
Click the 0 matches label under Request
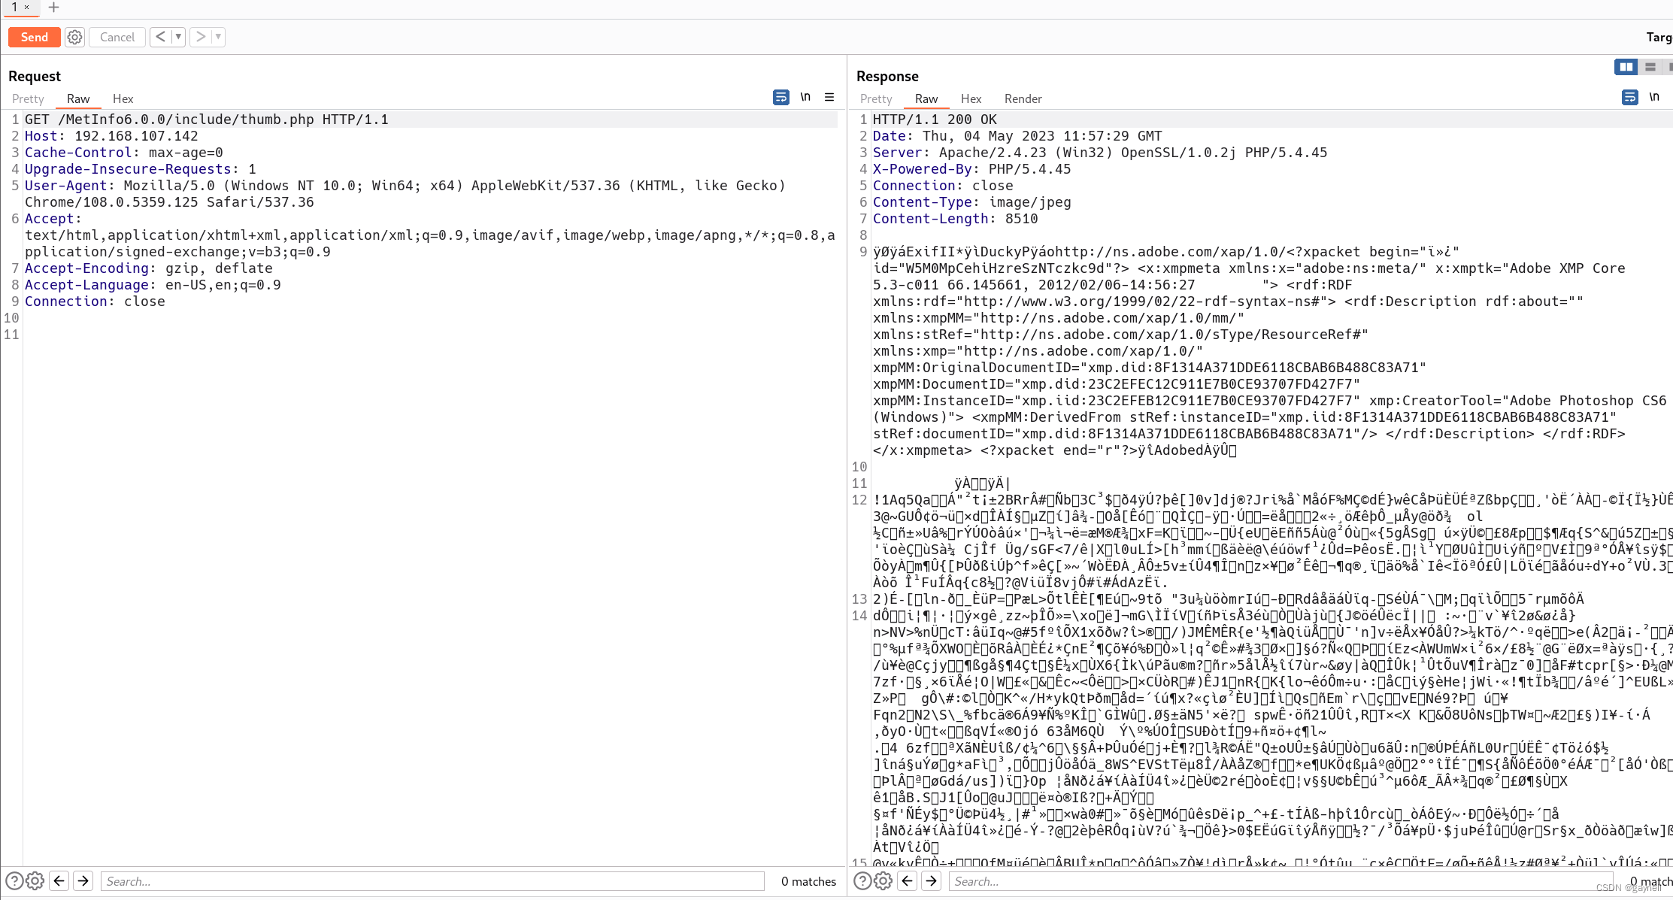point(808,881)
